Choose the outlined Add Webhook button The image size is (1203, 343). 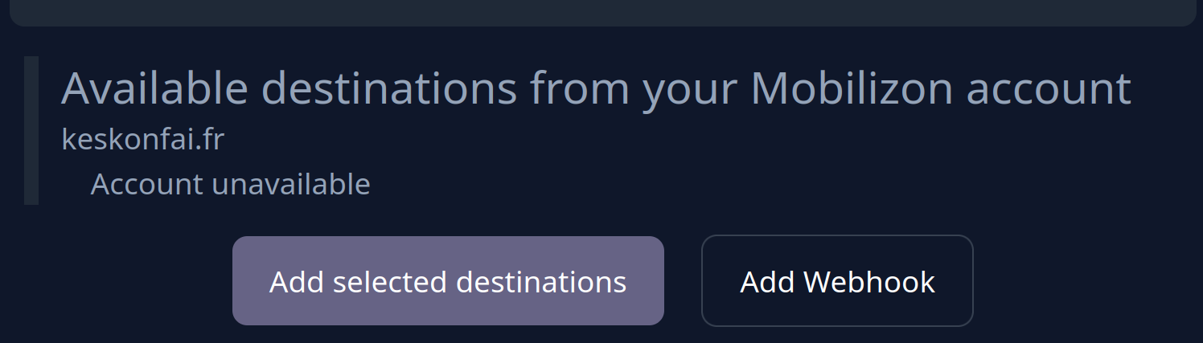coord(837,280)
